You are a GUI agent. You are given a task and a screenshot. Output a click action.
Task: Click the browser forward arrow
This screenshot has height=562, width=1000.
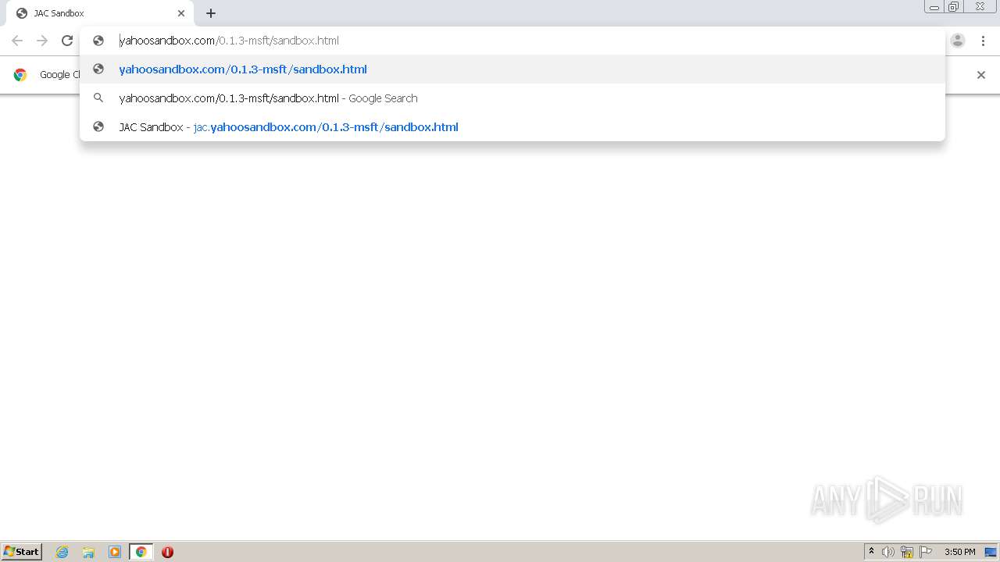tap(42, 41)
